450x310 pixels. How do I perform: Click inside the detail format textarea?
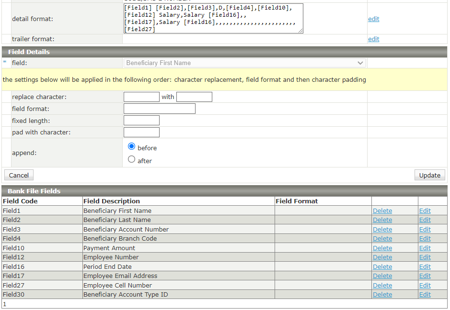[x=213, y=19]
